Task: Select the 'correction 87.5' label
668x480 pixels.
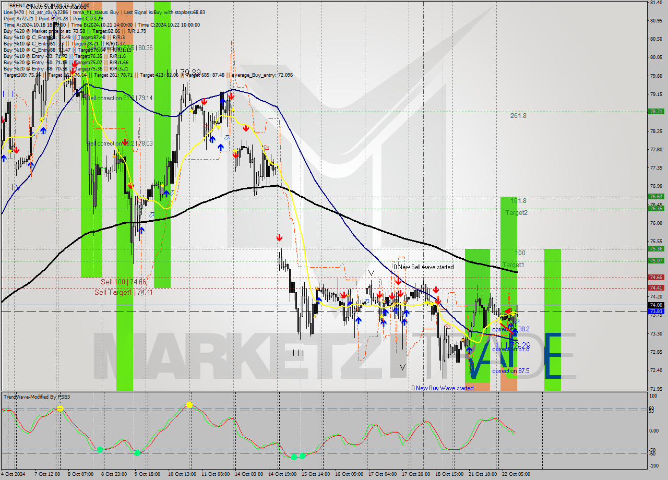Action: (x=511, y=371)
